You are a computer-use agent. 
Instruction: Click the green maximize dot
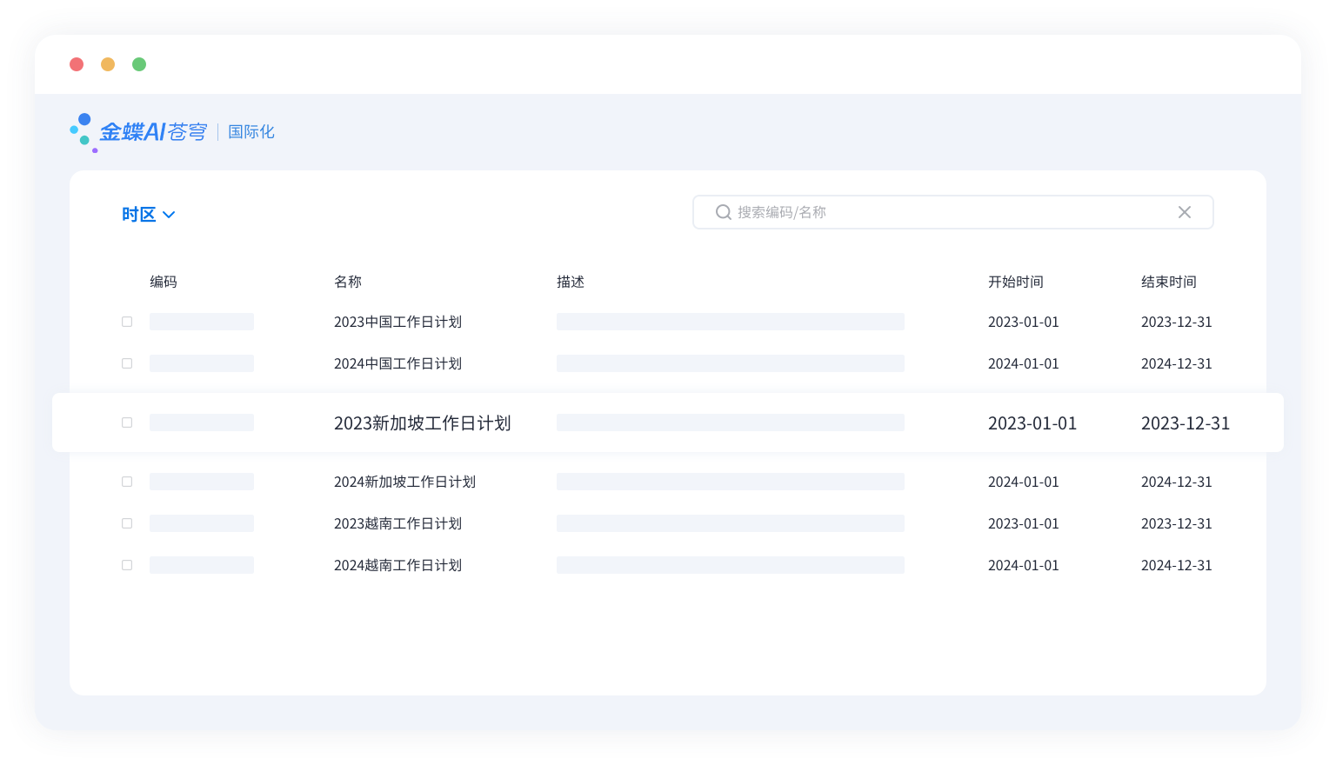(139, 64)
